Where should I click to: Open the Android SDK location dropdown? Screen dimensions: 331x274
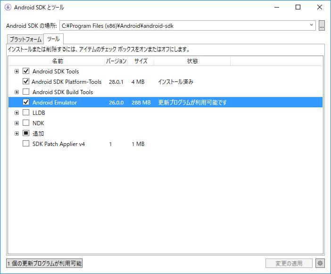pyautogui.click(x=311, y=25)
